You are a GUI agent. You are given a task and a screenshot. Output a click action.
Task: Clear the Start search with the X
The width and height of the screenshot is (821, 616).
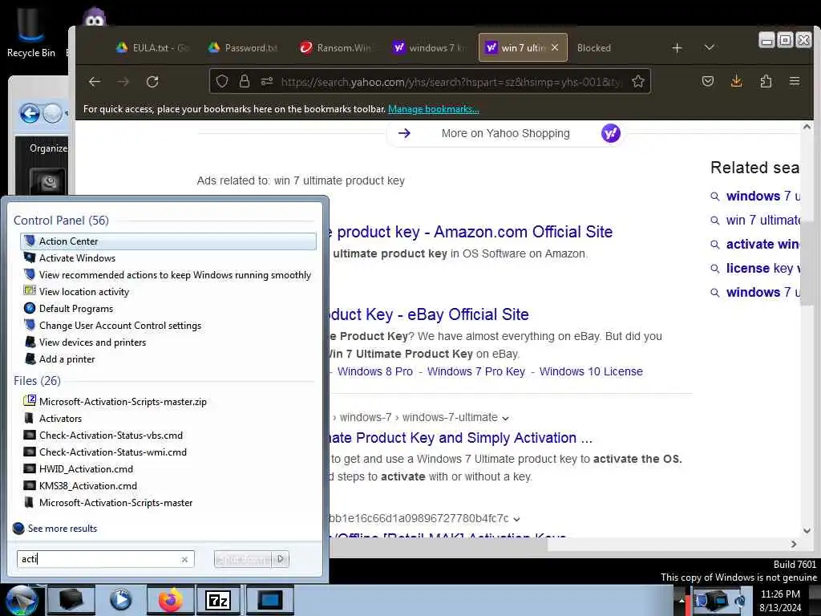coord(185,559)
